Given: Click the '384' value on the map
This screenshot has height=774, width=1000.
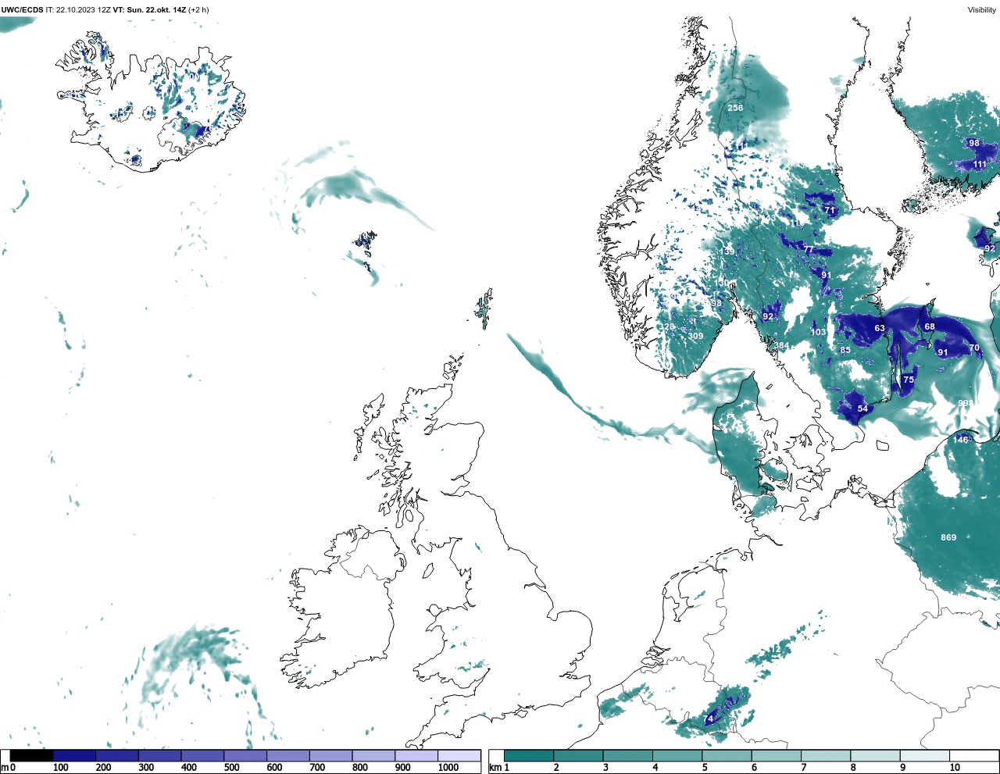Looking at the screenshot, I should click(x=781, y=345).
